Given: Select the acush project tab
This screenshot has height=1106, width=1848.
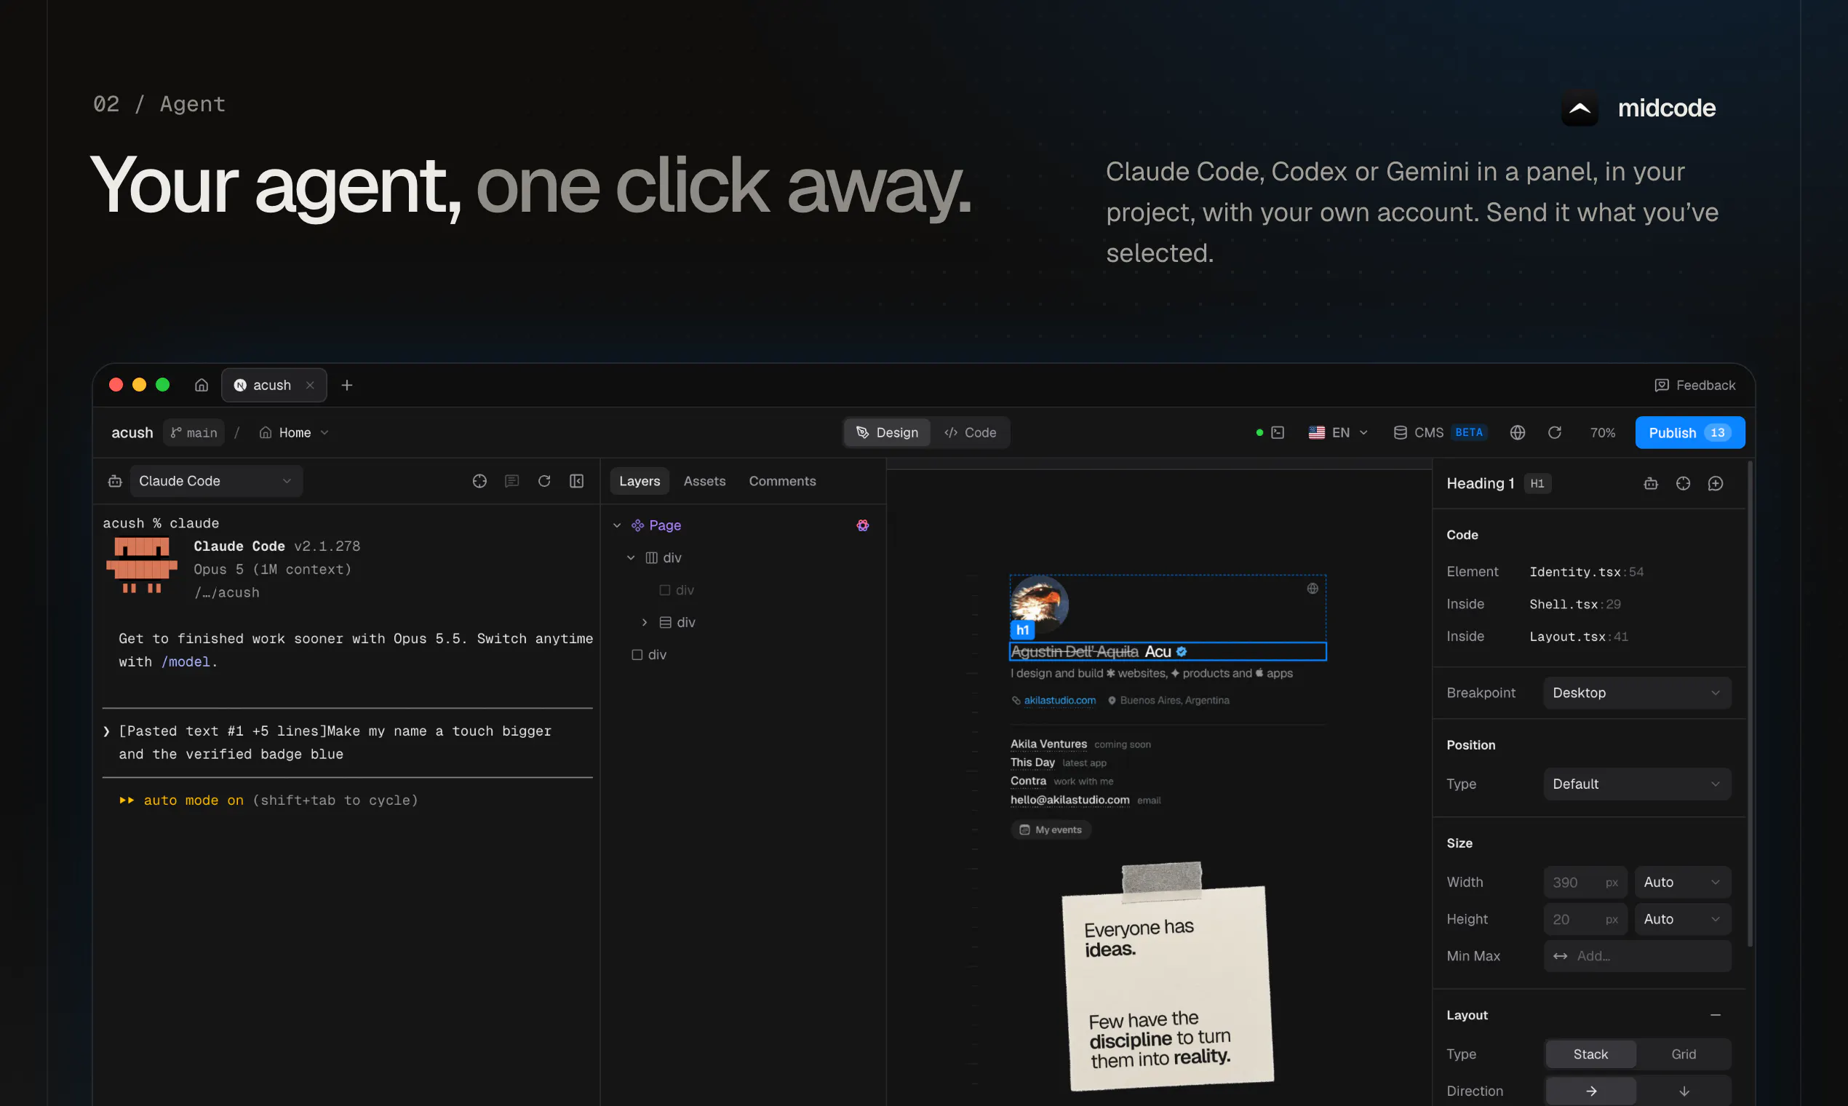Looking at the screenshot, I should [x=274, y=386].
